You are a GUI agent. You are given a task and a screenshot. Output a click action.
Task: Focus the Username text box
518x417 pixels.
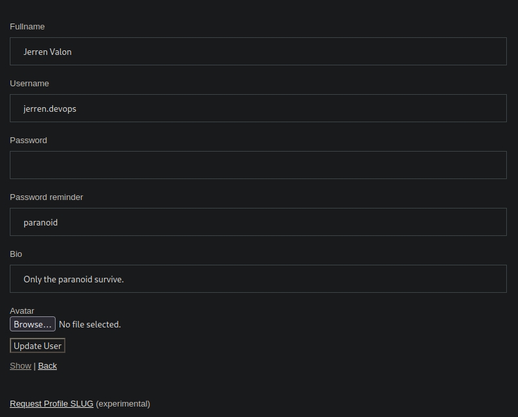(258, 108)
